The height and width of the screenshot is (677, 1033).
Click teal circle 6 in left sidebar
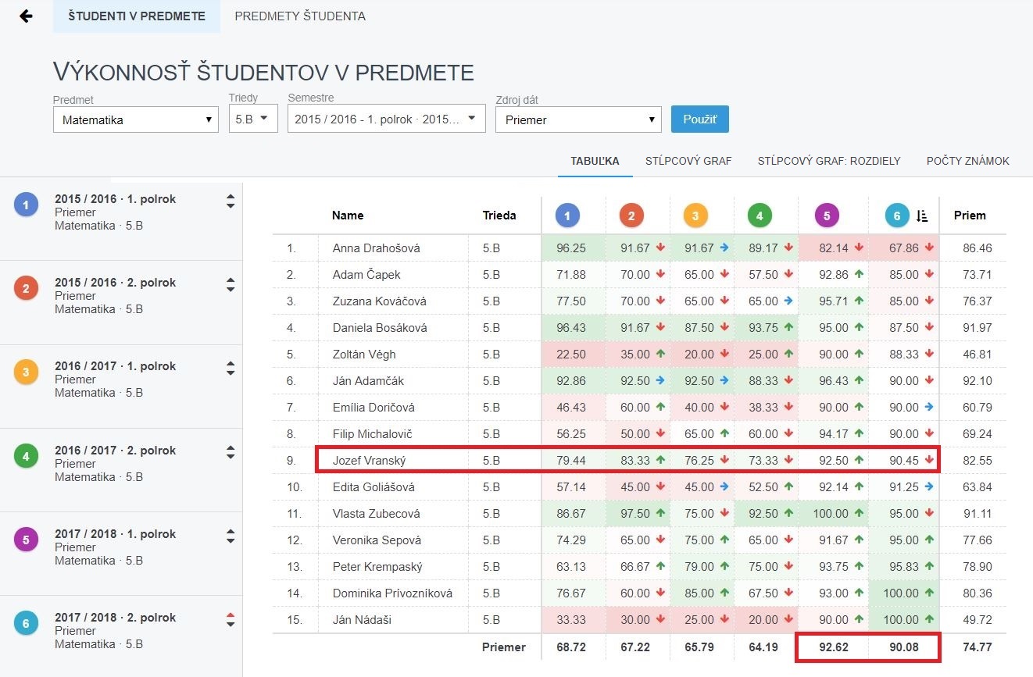(26, 623)
